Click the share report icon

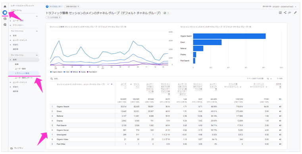click(285, 13)
